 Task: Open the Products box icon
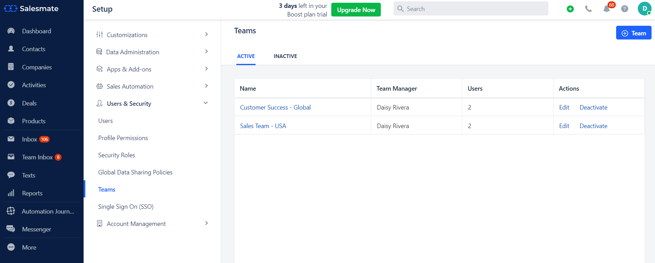pos(11,121)
